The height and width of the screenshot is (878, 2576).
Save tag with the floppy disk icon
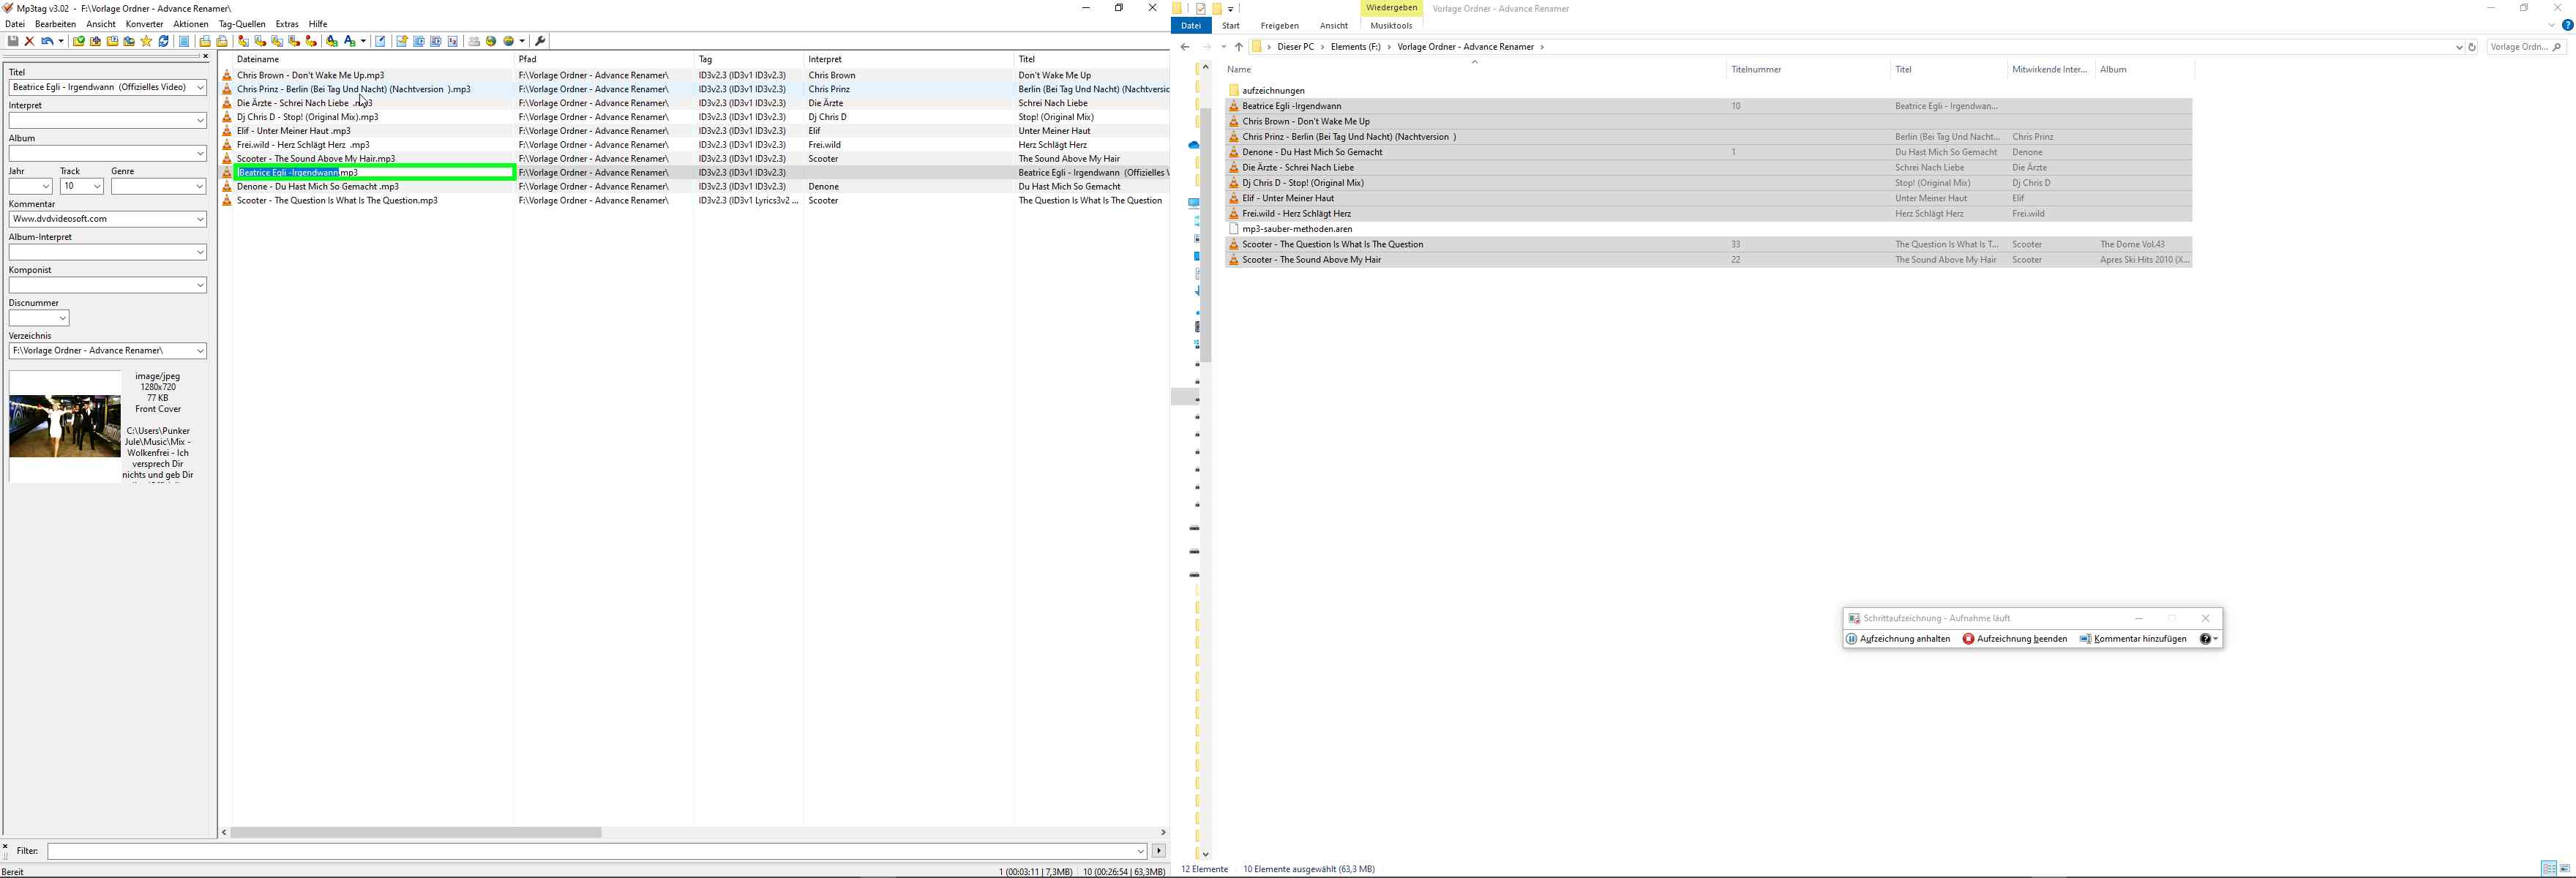(13, 41)
